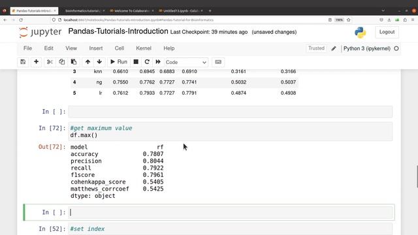Click the accuracy 0.7807 output line

point(117,154)
